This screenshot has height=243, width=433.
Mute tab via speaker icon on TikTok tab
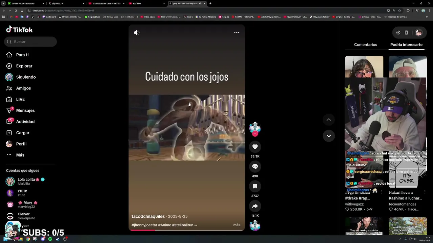tap(200, 3)
